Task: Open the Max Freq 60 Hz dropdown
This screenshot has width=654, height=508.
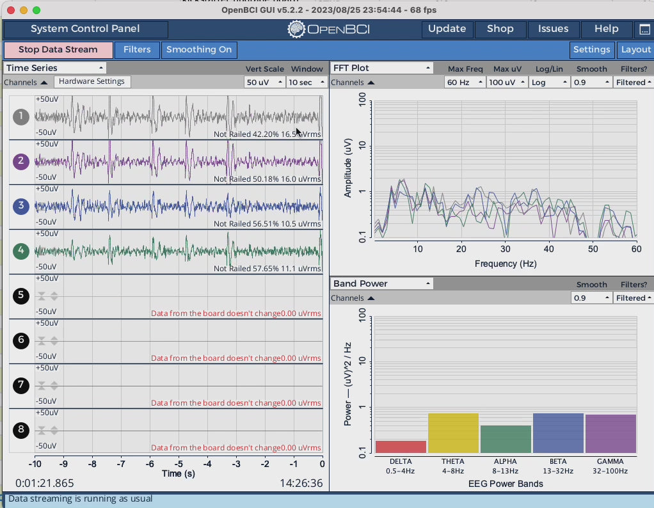Action: 465,83
